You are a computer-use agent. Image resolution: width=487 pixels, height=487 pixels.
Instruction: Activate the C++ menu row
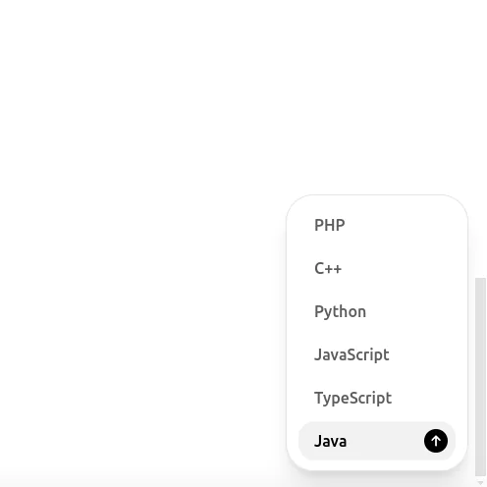point(377,268)
